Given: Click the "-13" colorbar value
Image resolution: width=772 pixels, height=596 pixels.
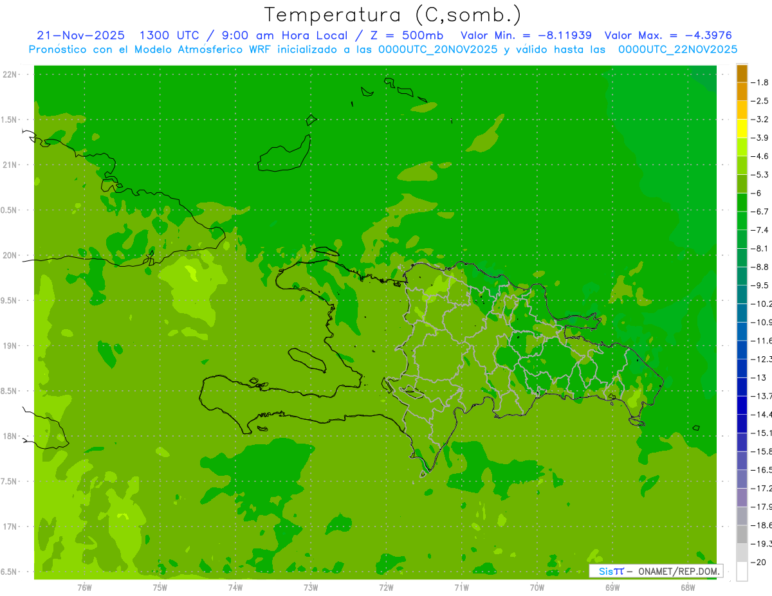Looking at the screenshot, I should (758, 377).
